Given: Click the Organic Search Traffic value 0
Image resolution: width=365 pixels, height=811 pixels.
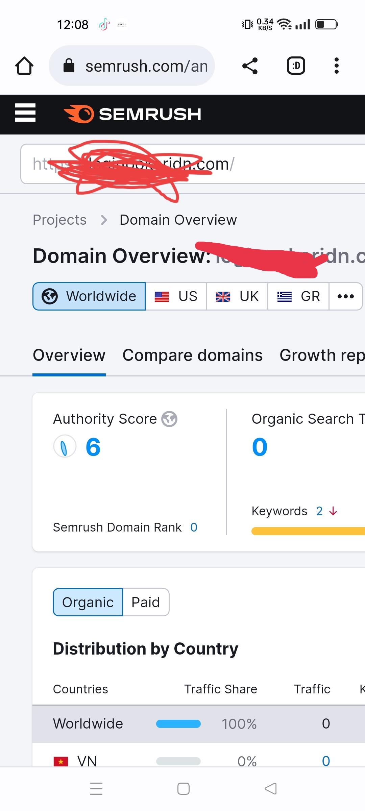Looking at the screenshot, I should pos(260,447).
